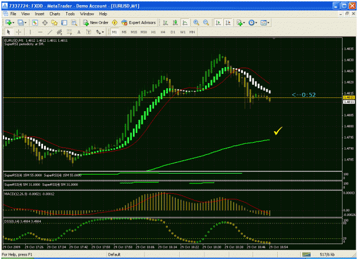Screen dimensions: 358x259
Task: Click the 'Default' profile in status bar
Action: (114, 254)
